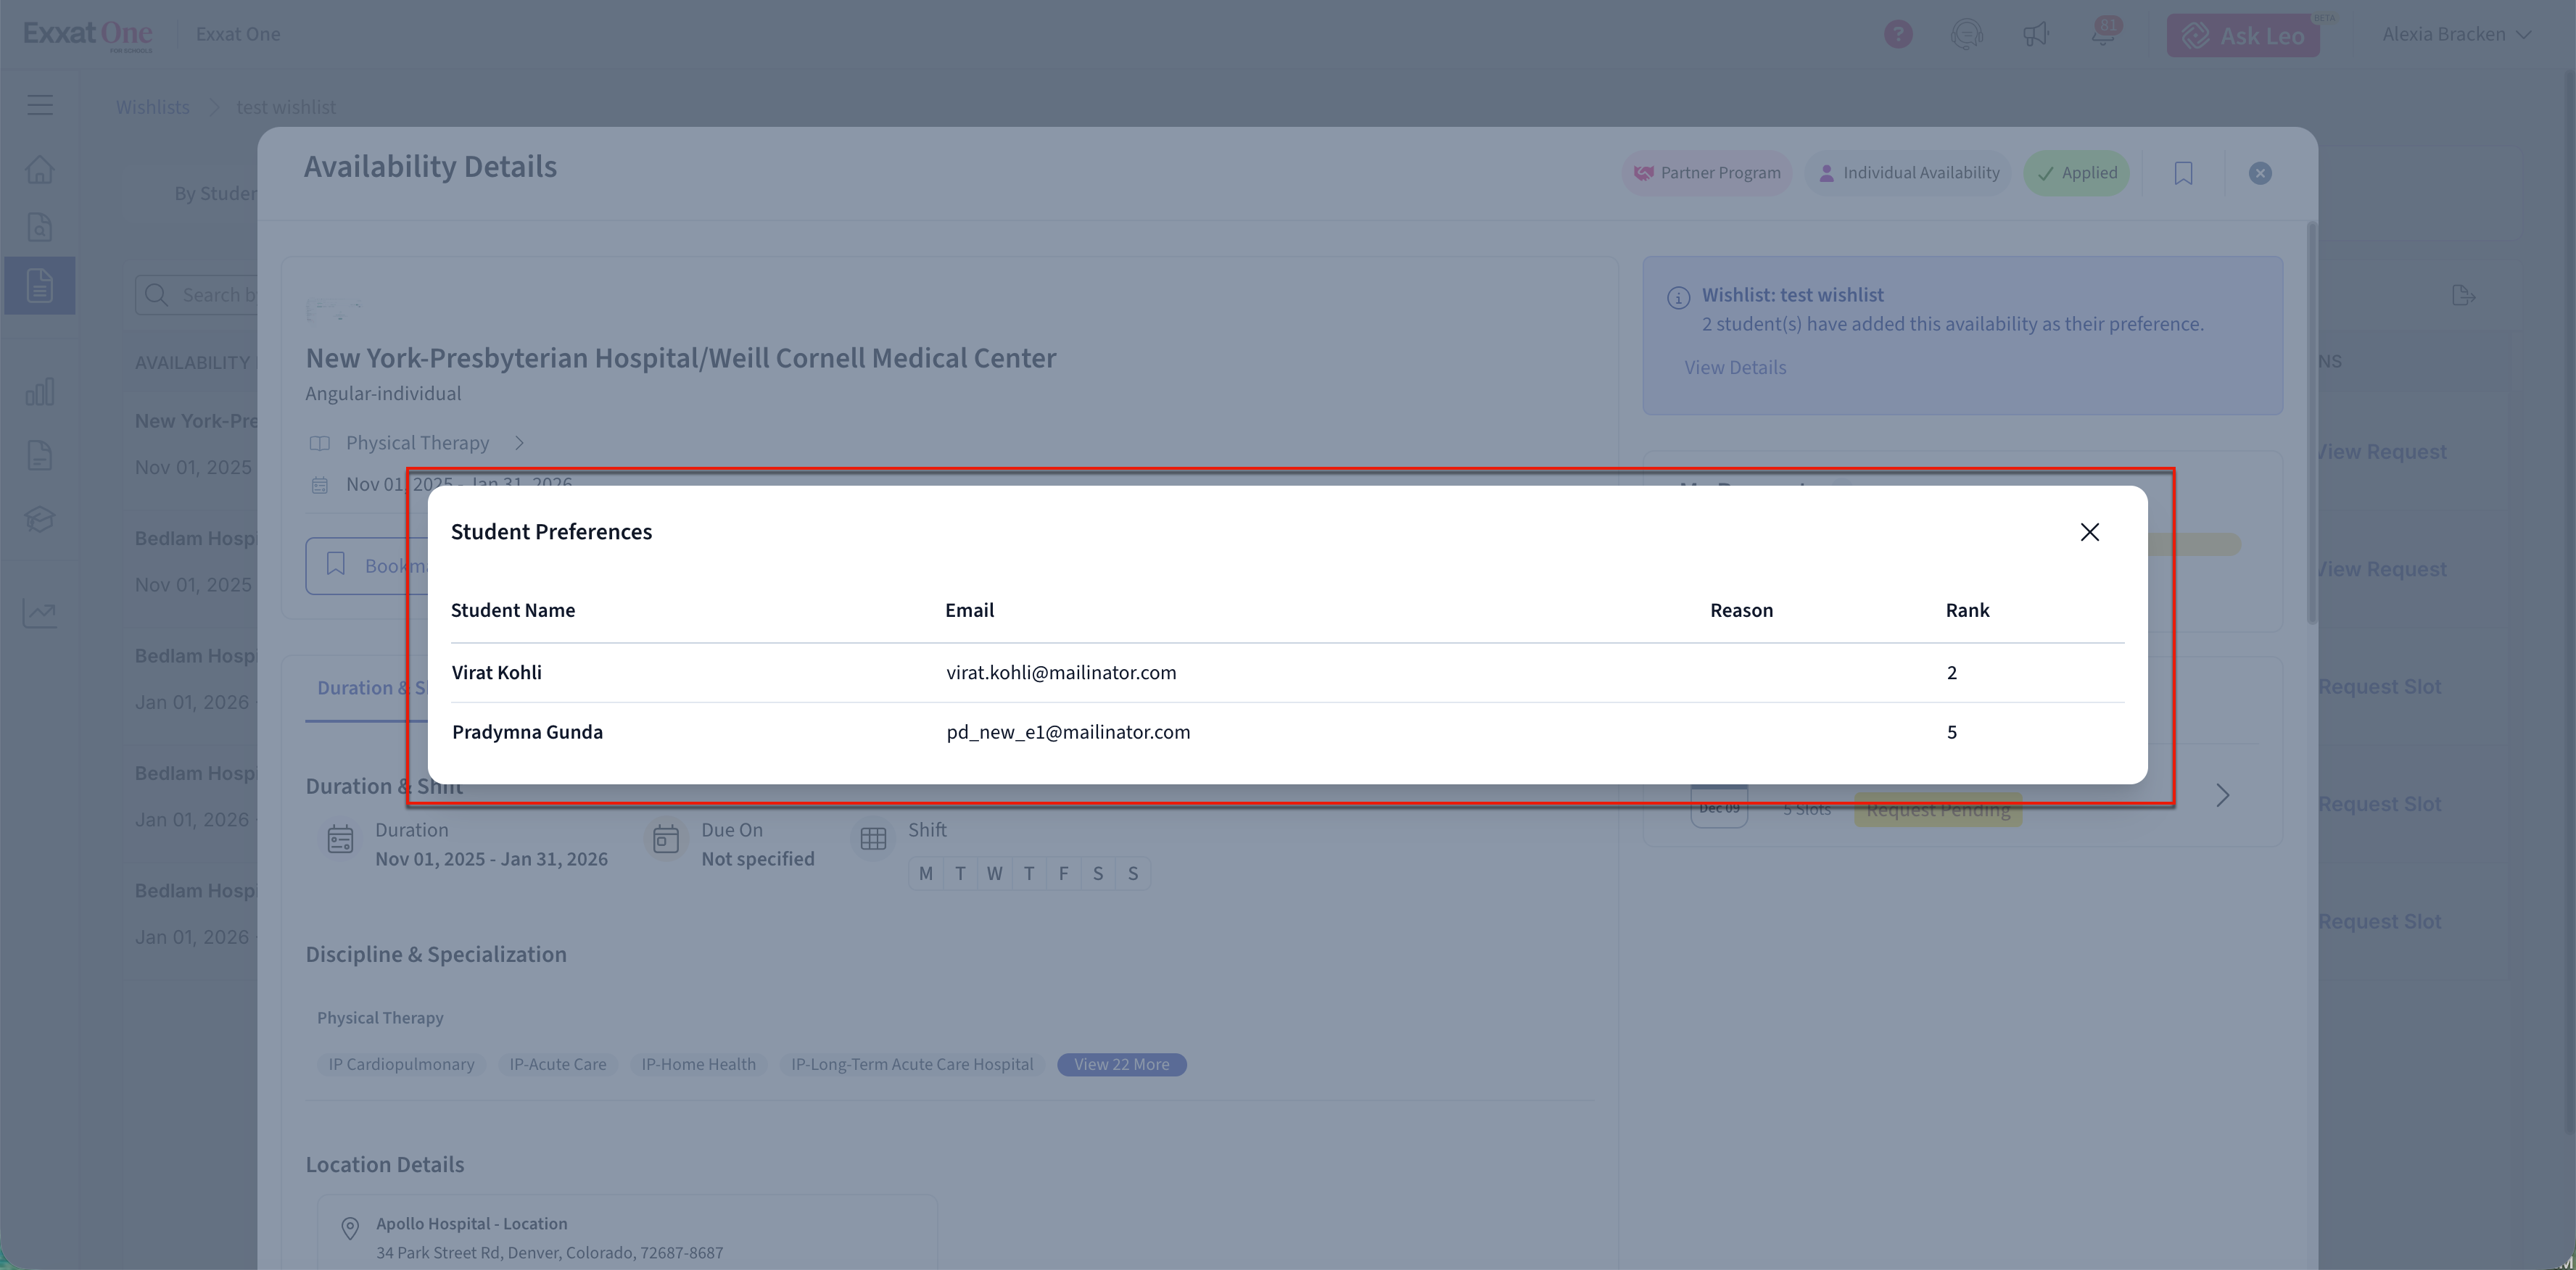Click the graduation cap sidebar icon
This screenshot has height=1270, width=2576.
(x=40, y=520)
